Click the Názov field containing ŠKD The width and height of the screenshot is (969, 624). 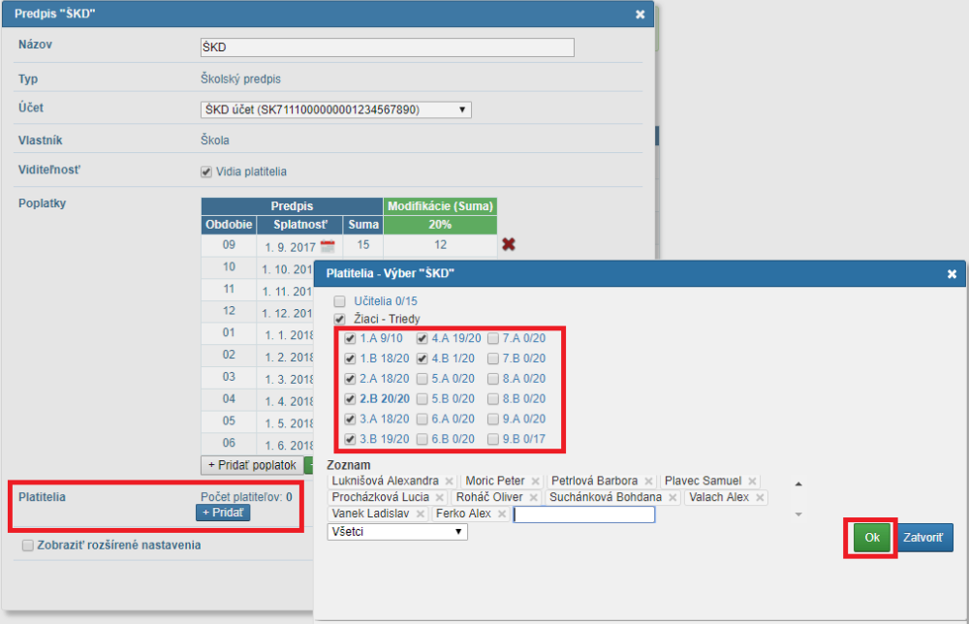[x=388, y=47]
